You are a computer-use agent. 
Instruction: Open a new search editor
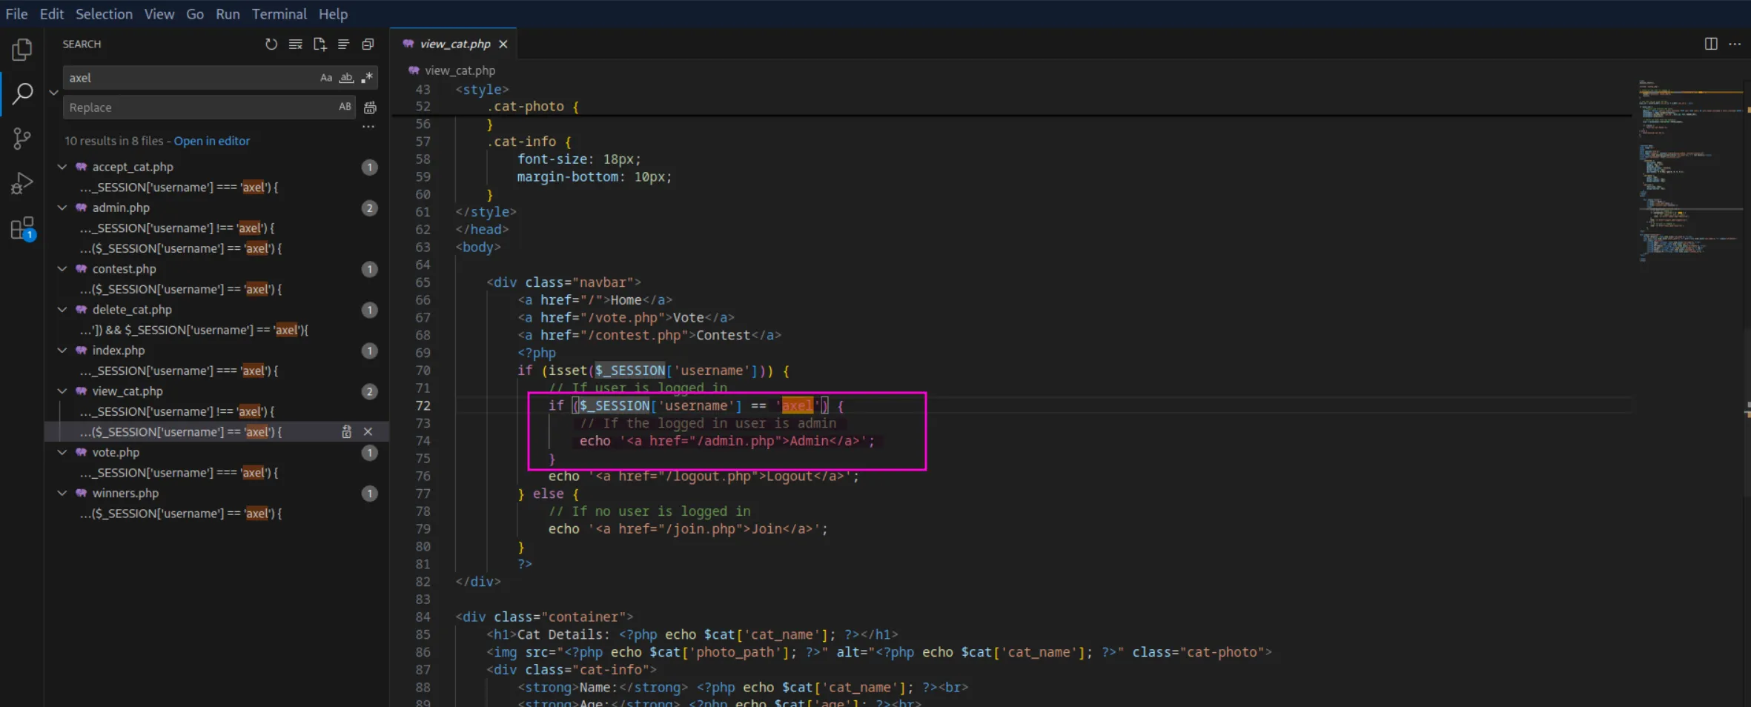coord(320,44)
